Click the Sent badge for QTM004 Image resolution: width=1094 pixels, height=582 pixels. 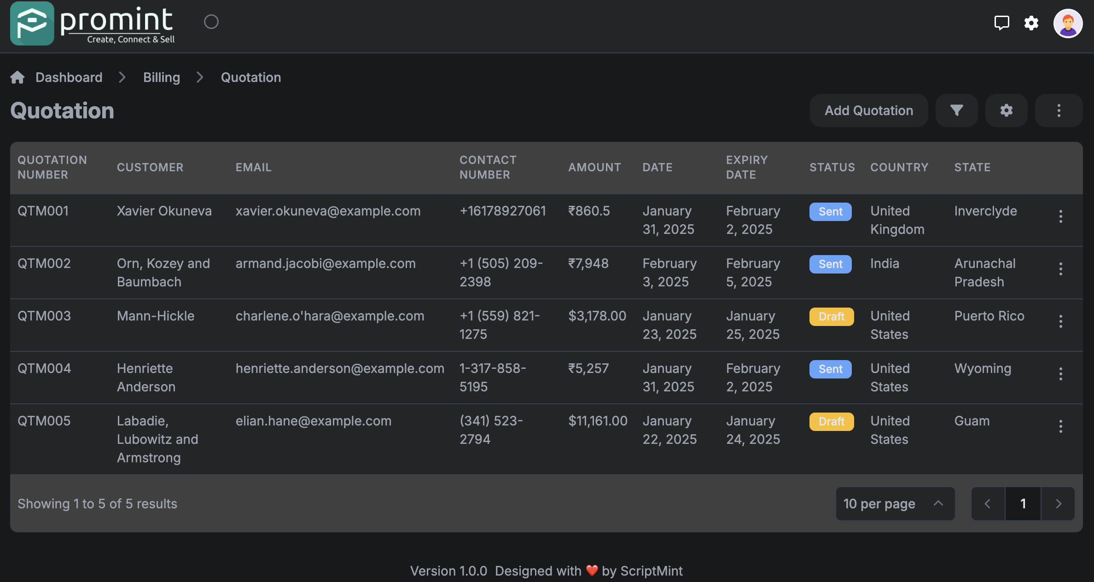point(830,369)
